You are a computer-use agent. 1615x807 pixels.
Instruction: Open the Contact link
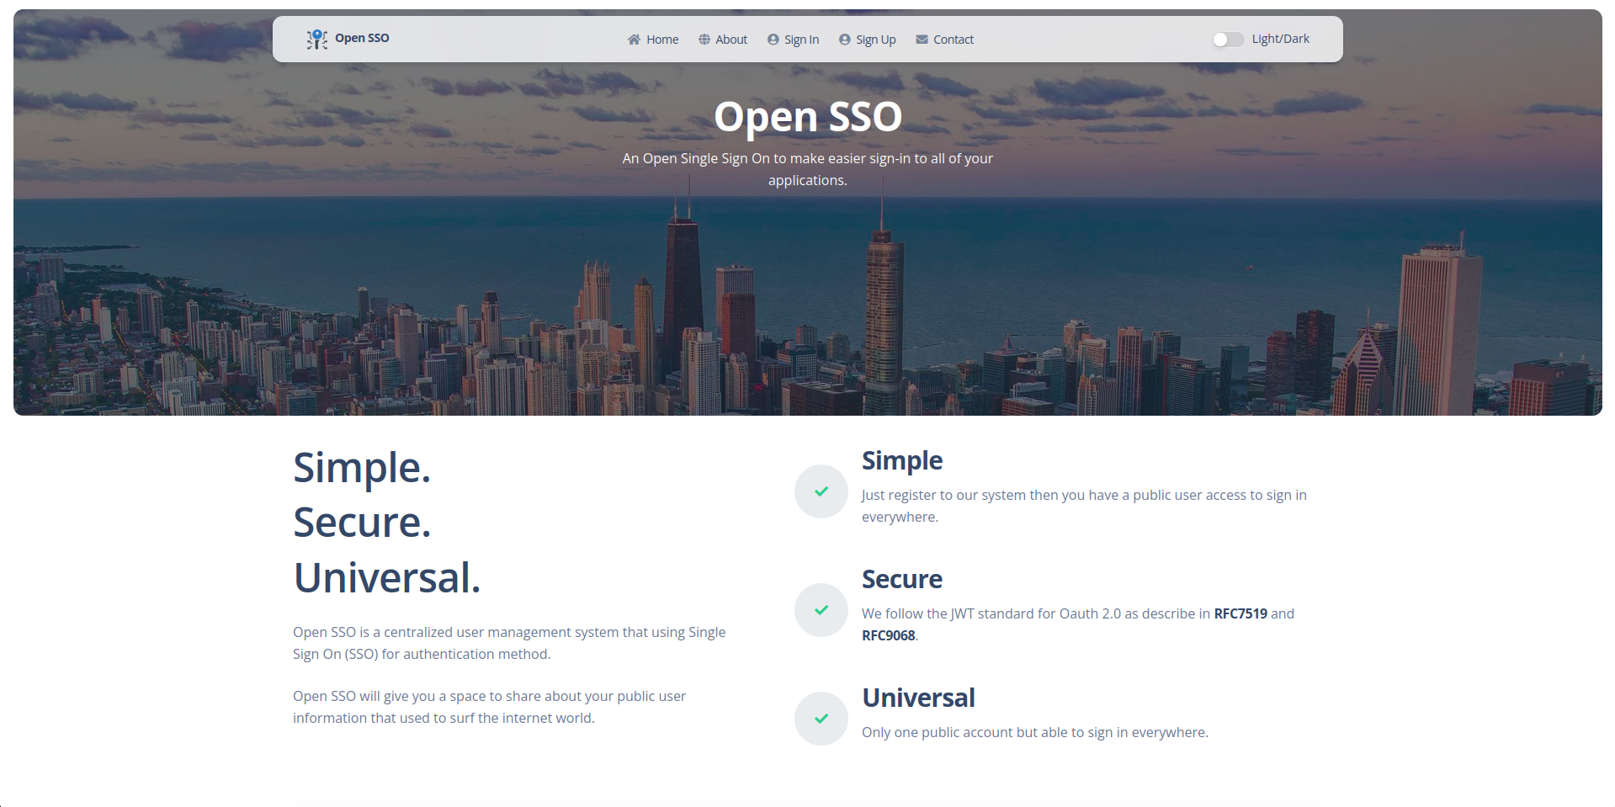point(954,39)
